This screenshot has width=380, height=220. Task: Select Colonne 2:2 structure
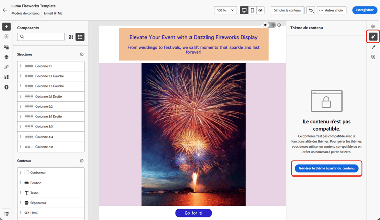51,107
